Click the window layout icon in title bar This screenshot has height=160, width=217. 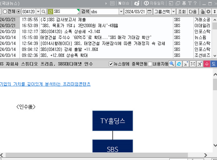point(171,3)
